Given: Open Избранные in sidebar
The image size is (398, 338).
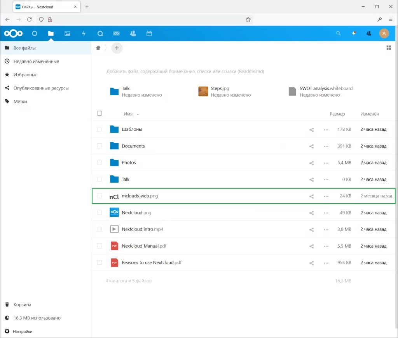Looking at the screenshot, I should click(x=46, y=75).
